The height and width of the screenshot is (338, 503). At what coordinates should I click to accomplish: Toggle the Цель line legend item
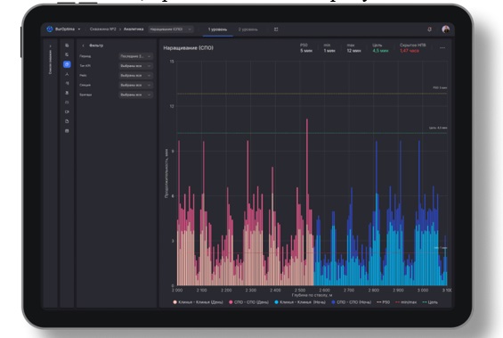tap(430, 302)
